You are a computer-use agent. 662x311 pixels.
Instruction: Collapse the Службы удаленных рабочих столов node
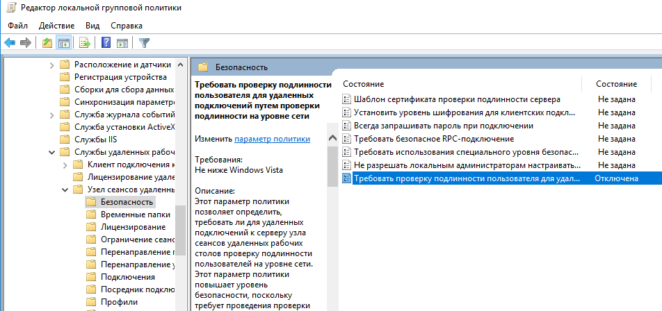pyautogui.click(x=51, y=152)
